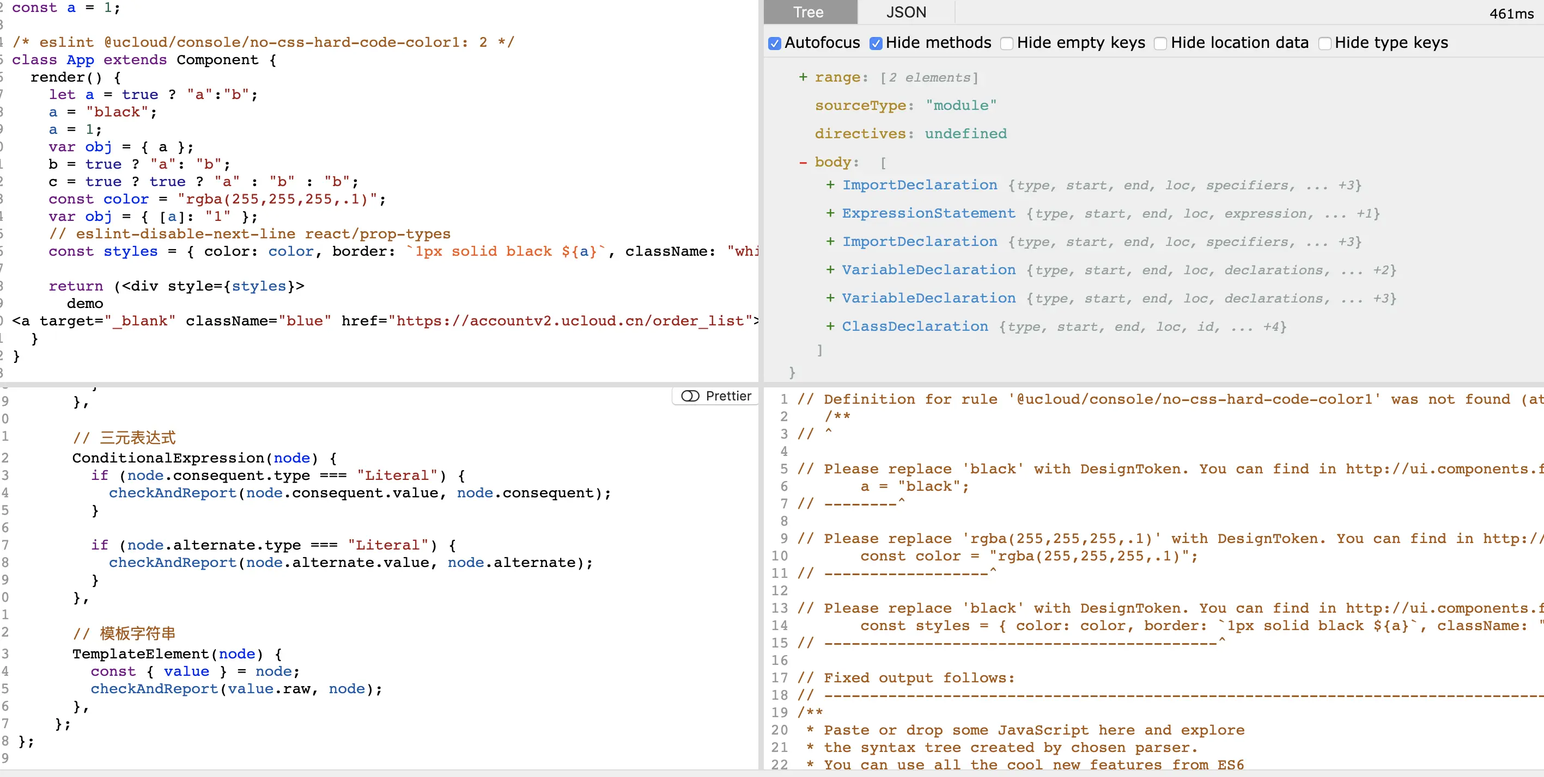Check the Hide type keys box
1544x777 pixels.
1324,43
